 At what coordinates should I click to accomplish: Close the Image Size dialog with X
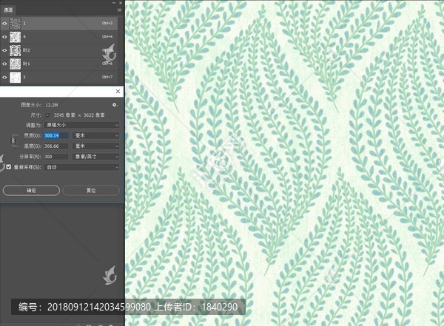(118, 91)
